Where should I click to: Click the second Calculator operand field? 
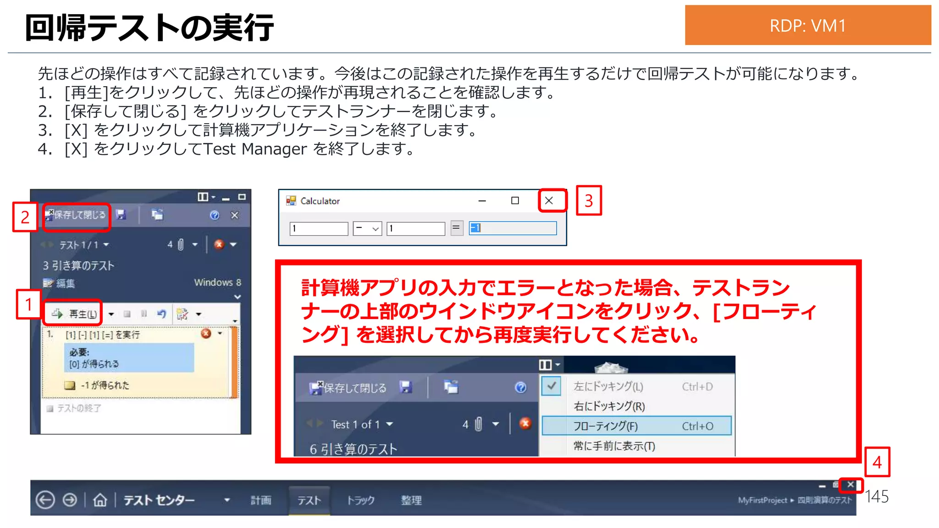(x=416, y=228)
